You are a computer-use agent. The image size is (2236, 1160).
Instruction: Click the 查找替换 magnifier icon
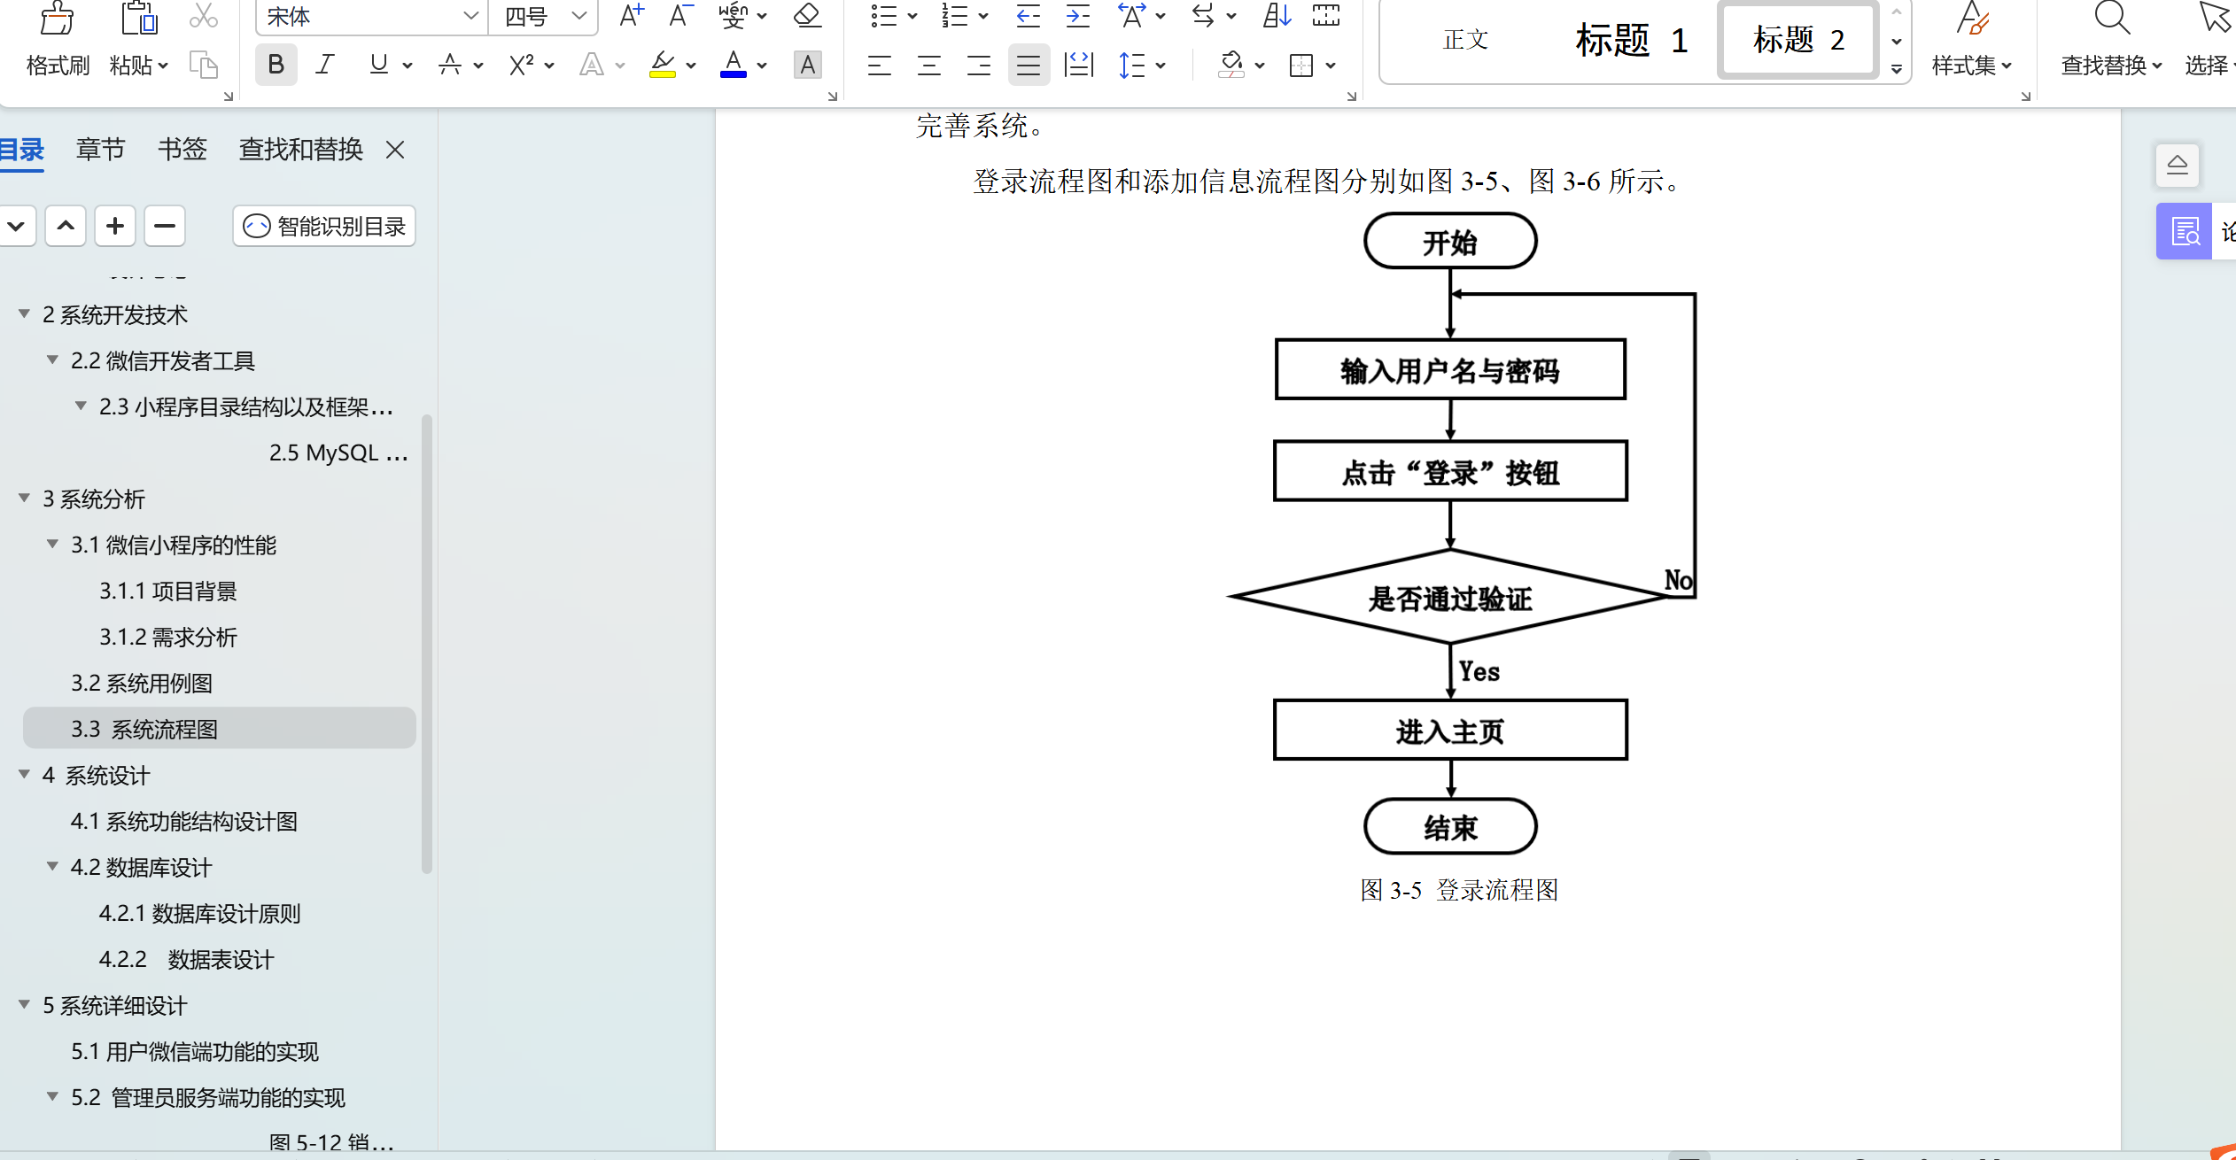pyautogui.click(x=2111, y=18)
